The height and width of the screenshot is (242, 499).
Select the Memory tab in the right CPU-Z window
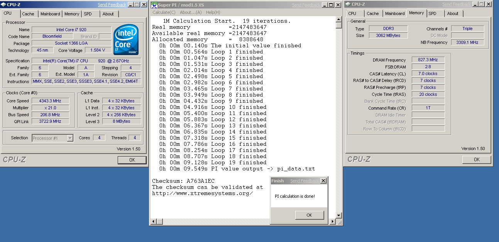tap(416, 13)
